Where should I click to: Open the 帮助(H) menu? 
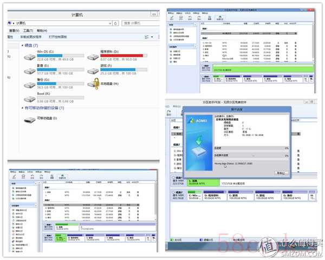click(x=41, y=30)
